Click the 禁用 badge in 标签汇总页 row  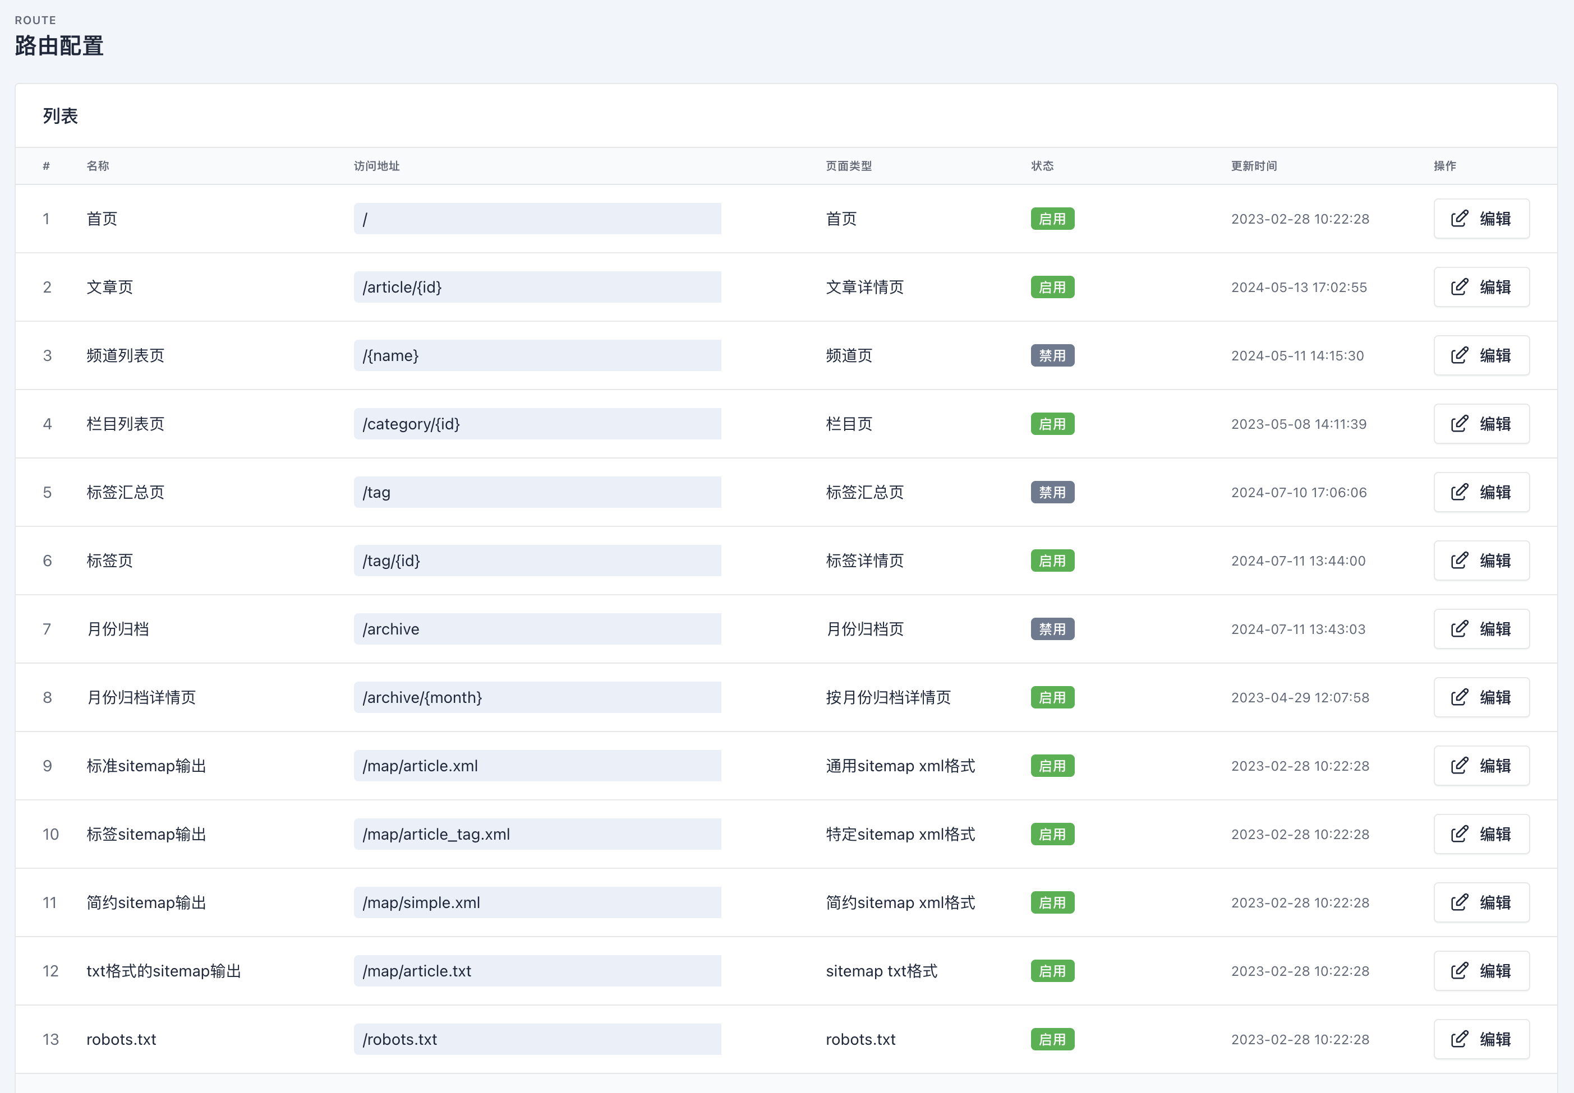[x=1052, y=492]
